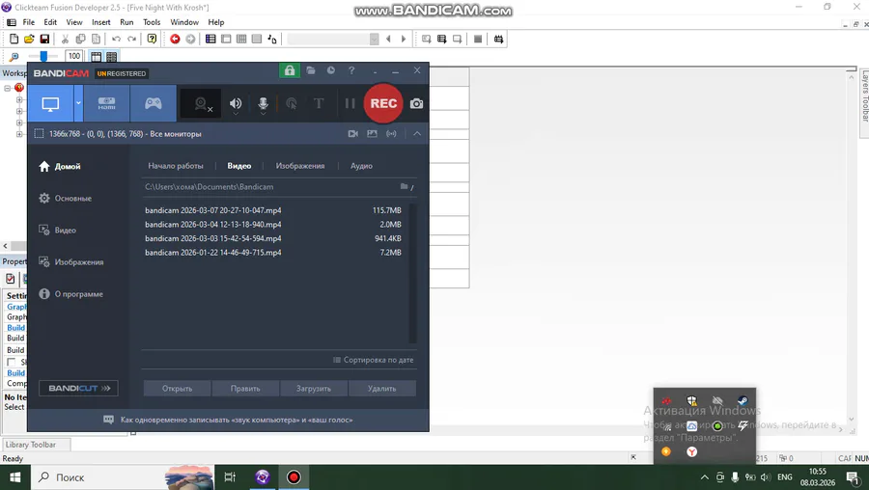Open the Run menu in Clickteam Fusion
This screenshot has height=490, width=869.
pos(126,22)
